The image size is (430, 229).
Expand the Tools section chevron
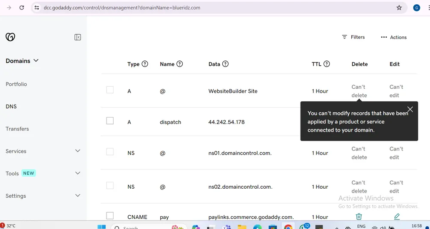click(78, 173)
